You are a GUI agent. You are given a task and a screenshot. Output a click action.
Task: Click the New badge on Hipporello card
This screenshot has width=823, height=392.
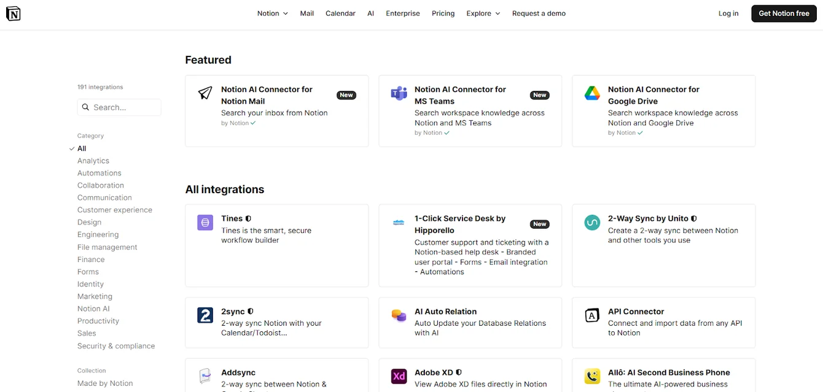[540, 224]
